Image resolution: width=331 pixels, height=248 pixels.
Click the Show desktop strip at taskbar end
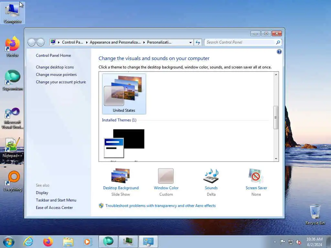coord(329,242)
